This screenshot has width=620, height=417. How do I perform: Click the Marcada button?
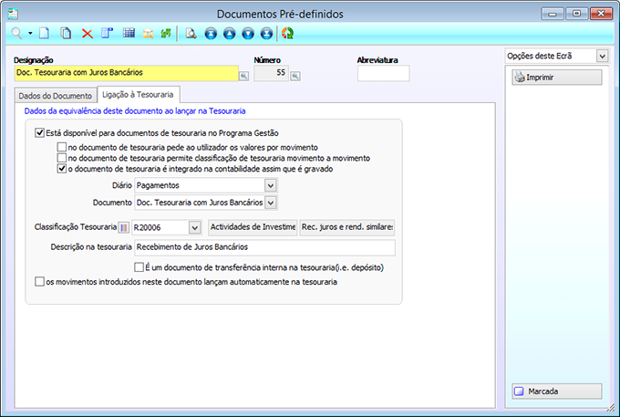click(557, 391)
